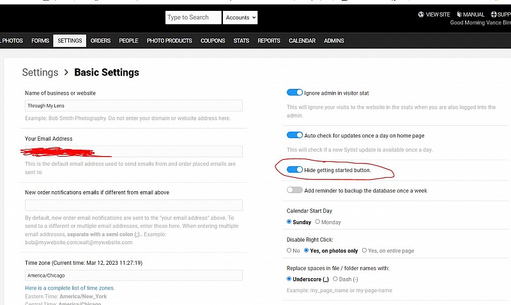Viewport: 511px width, 305px height.
Task: Click the New order notifications emails field
Action: coord(133,205)
